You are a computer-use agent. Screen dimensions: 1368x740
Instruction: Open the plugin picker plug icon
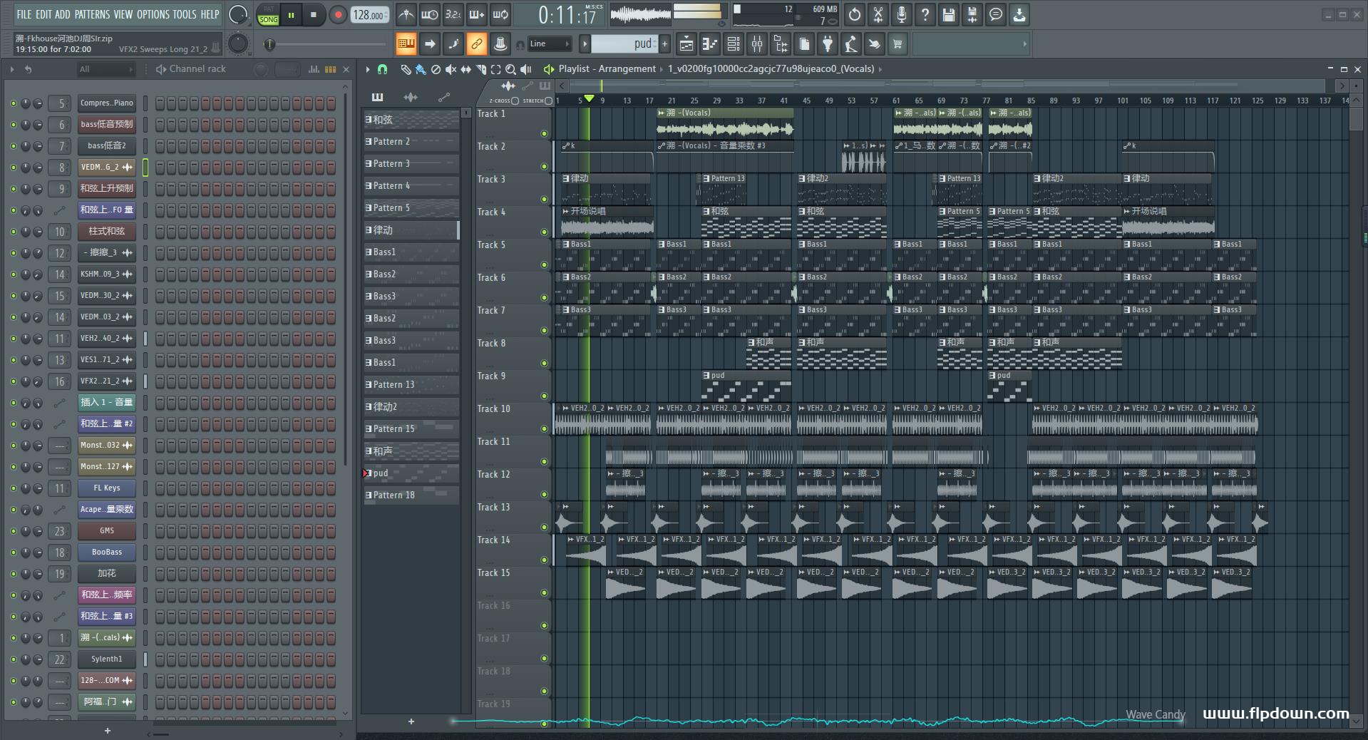[x=827, y=44]
